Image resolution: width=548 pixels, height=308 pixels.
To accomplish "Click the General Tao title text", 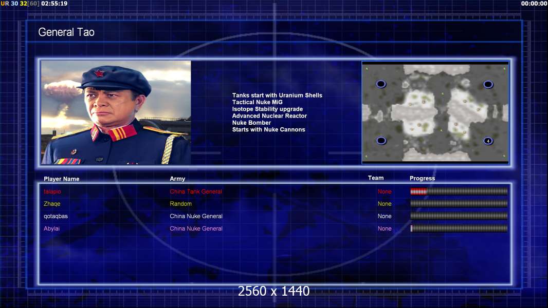I will 66,32.
